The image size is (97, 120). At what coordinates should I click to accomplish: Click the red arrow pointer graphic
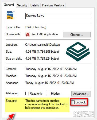pos(11,117)
